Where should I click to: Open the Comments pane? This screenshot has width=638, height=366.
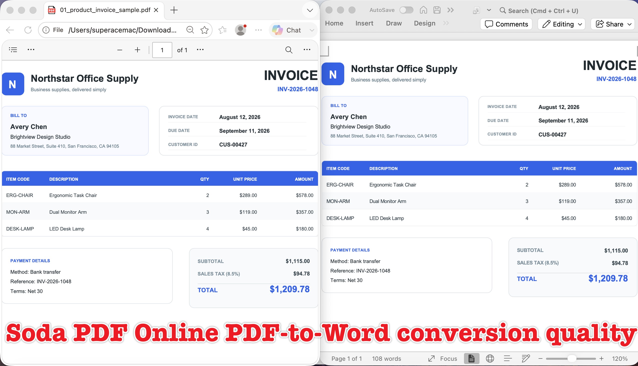(x=506, y=24)
